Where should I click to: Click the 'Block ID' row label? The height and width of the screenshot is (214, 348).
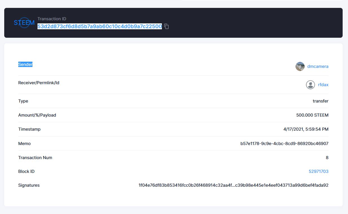coord(27,171)
